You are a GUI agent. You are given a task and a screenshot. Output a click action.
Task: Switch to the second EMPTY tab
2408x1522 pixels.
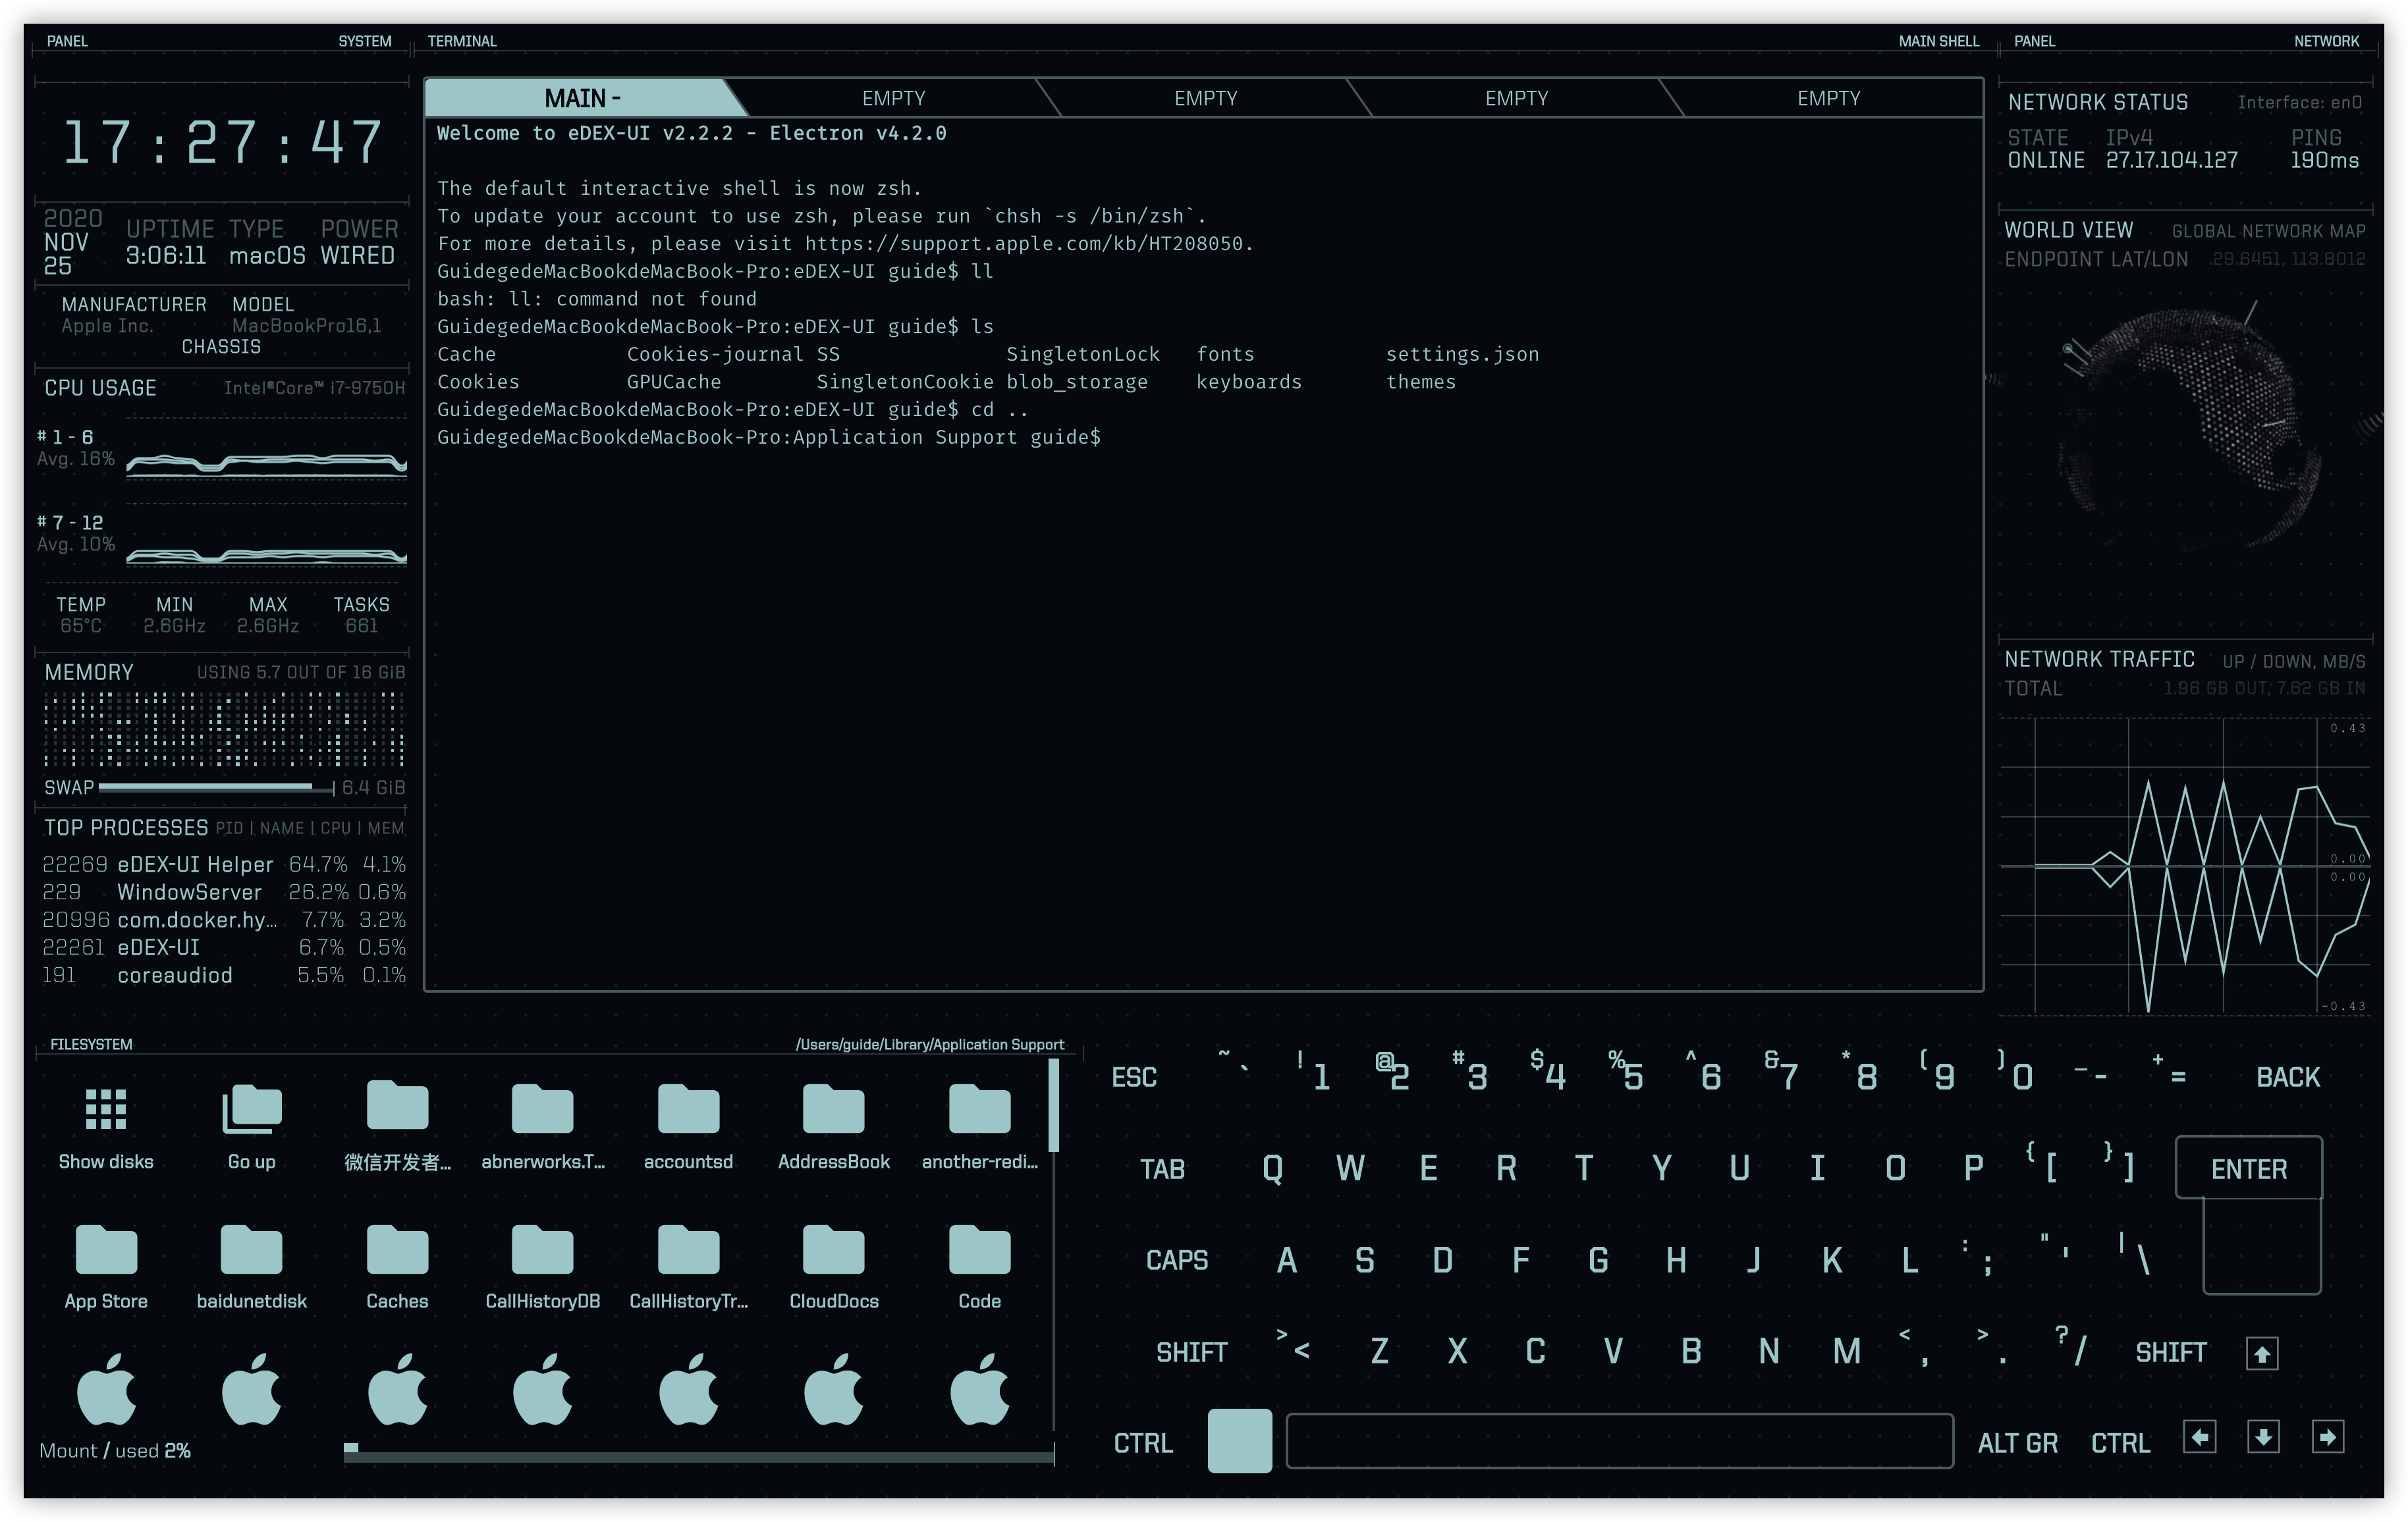coord(1205,98)
